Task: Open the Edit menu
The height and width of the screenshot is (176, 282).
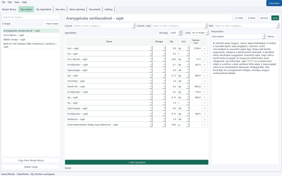Action: click(x=10, y=2)
